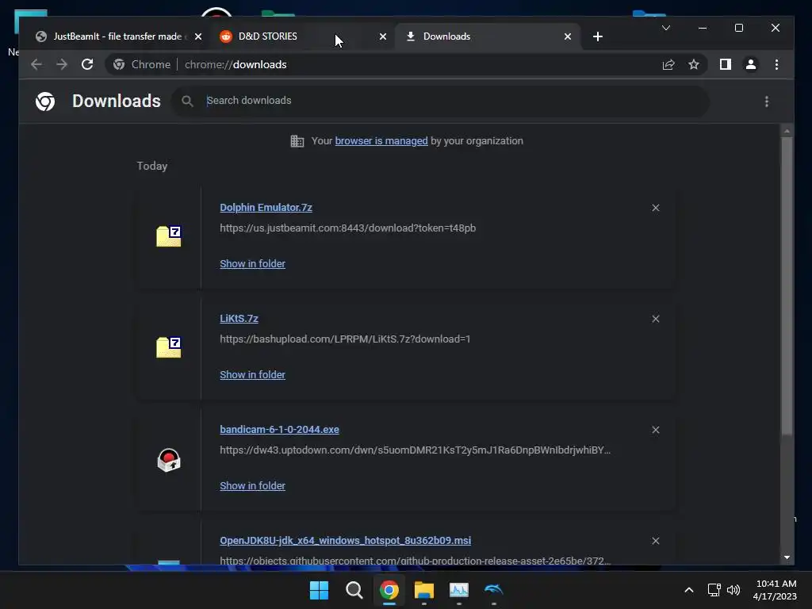Go back to previous page
812x609 pixels.
click(36, 64)
